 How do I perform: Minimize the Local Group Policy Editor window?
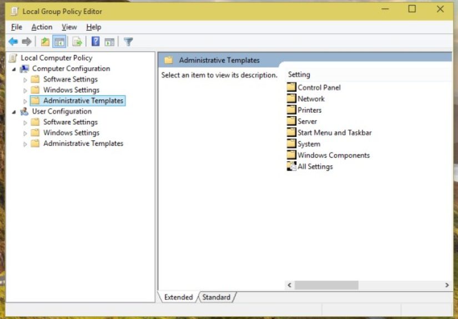pos(385,9)
